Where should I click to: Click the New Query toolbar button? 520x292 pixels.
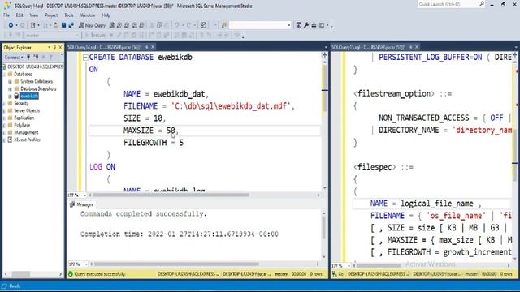point(92,25)
